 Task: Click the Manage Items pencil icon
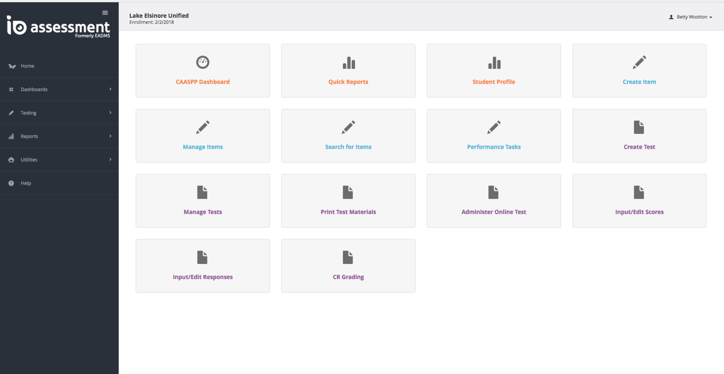(203, 127)
